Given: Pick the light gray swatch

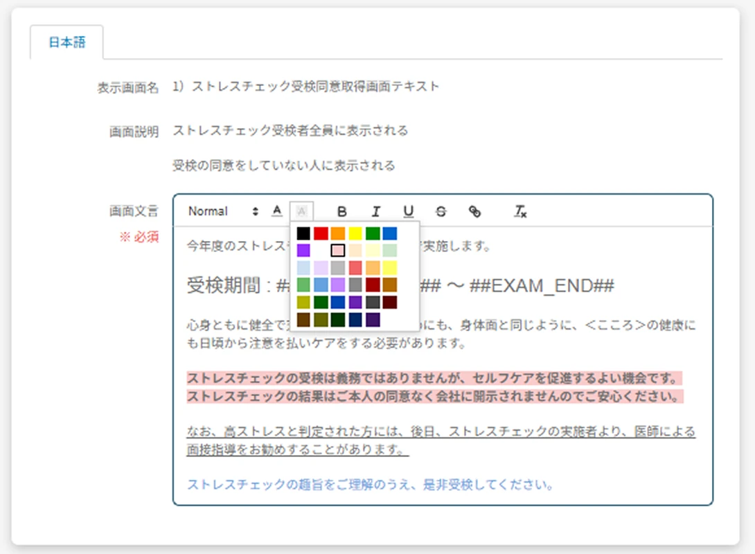Looking at the screenshot, I should (x=338, y=267).
